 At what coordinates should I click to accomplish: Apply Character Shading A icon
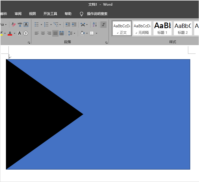(20, 33)
